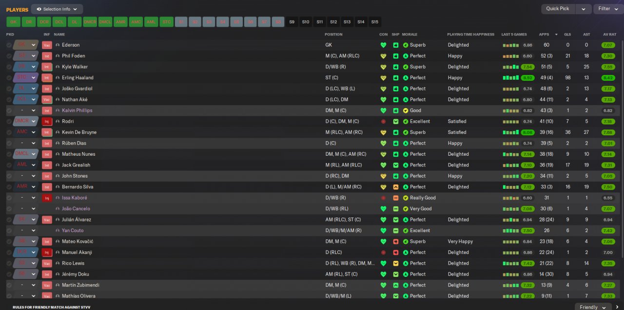Click Kevin De Bruyne's last 5 games bars
Image resolution: width=624 pixels, height=310 pixels.
510,132
